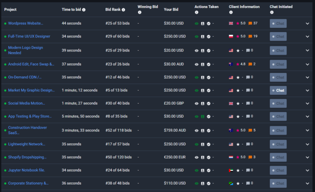Click the flag icon in Jupyter Notebook row
The width and height of the screenshot is (315, 192).
point(231,170)
